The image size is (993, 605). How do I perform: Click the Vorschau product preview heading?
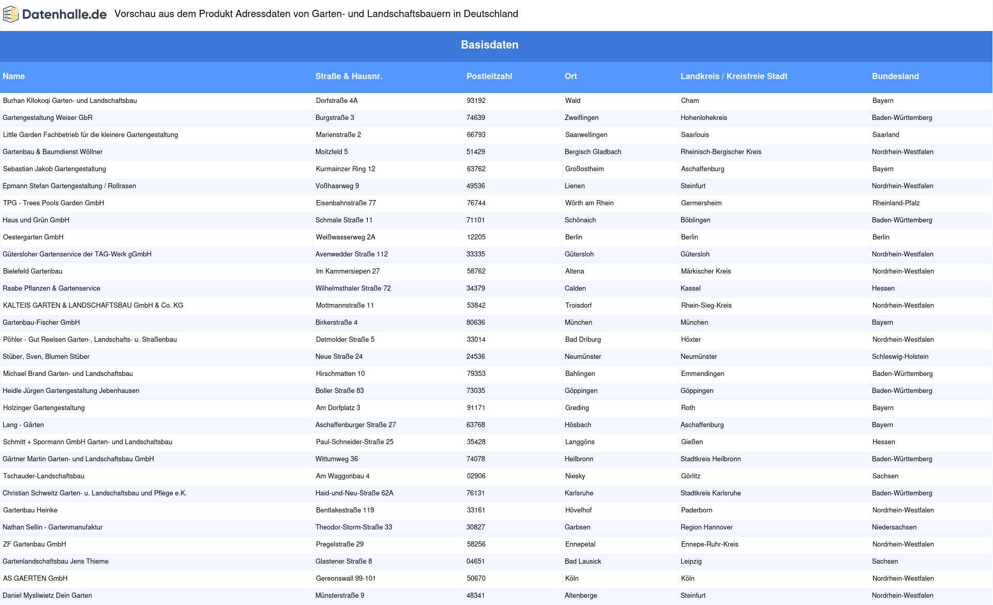(x=317, y=14)
